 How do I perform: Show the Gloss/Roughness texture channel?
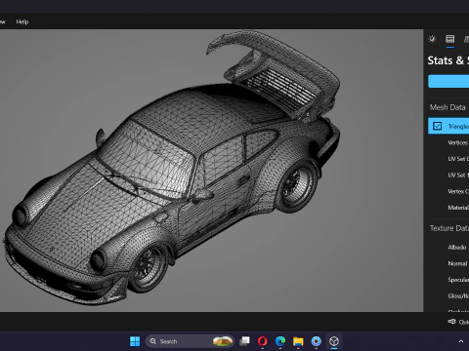[x=458, y=296]
